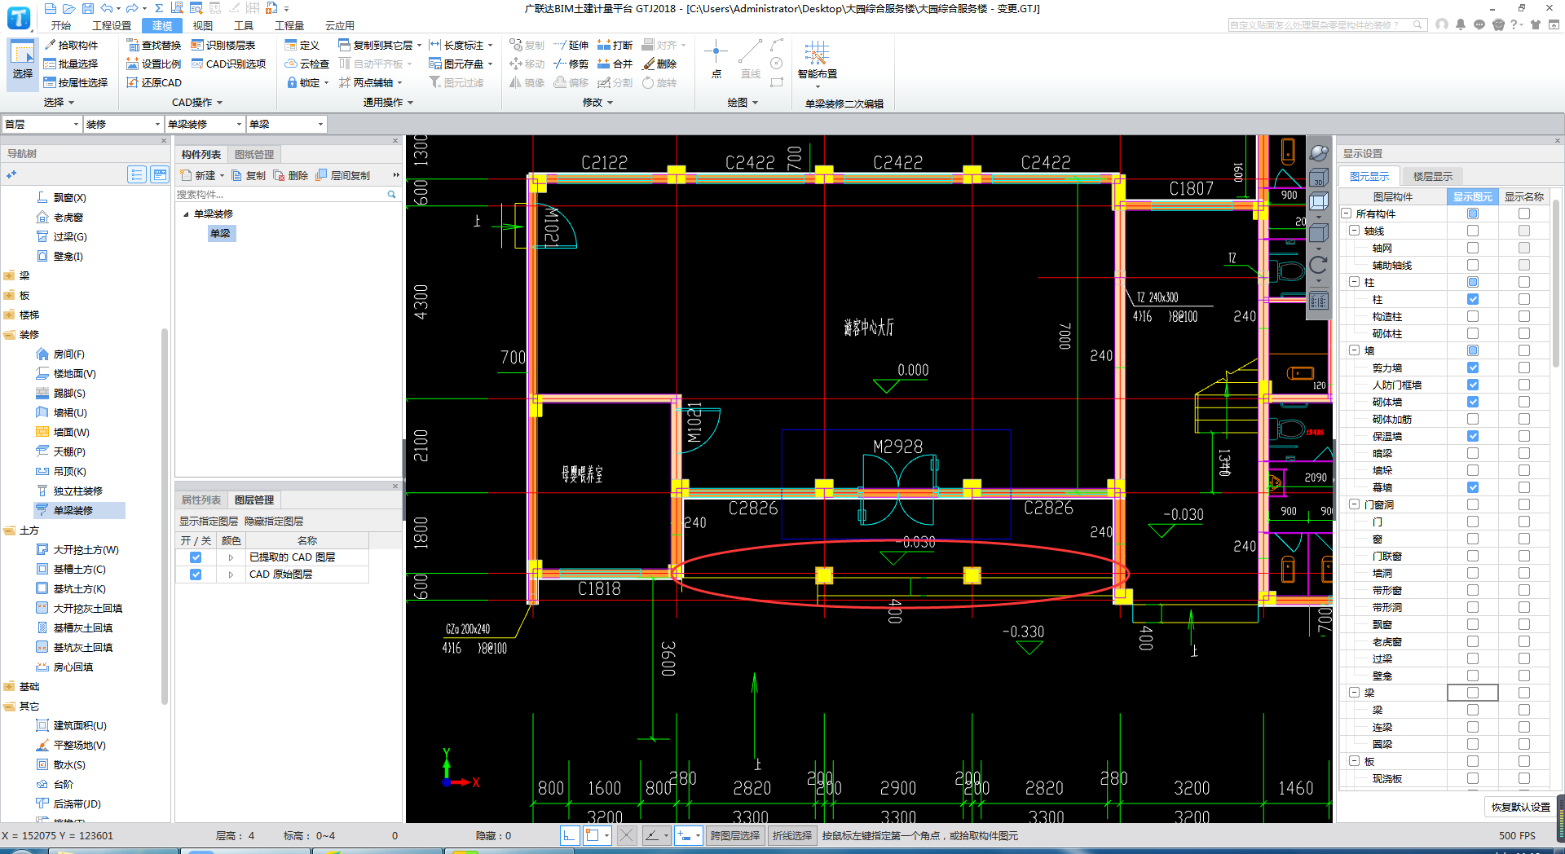Click the 还原CAD restore tool

coord(154,82)
